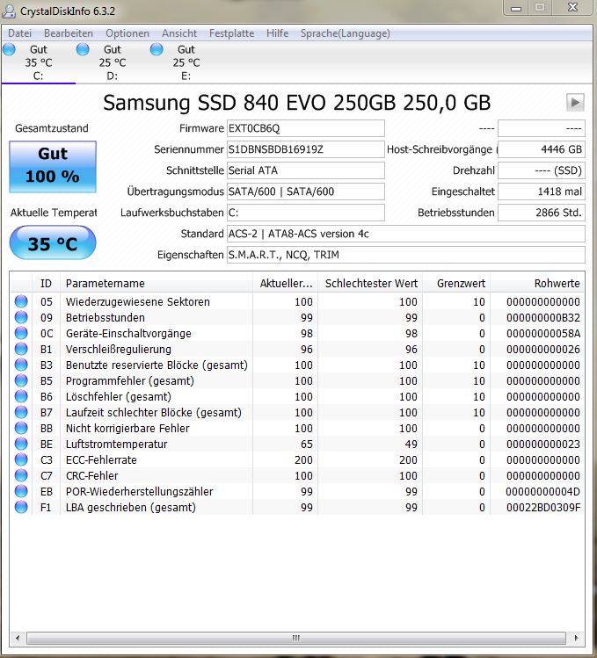Open the Bearbeiten menu
This screenshot has height=658, width=597.
[x=69, y=33]
